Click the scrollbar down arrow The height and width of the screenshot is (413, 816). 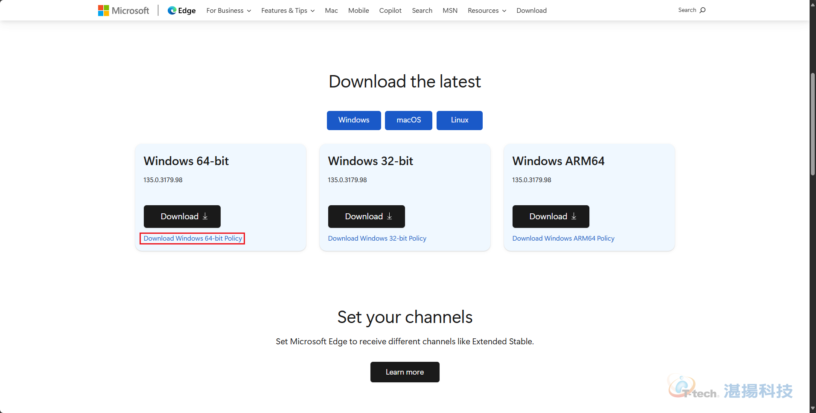813,409
